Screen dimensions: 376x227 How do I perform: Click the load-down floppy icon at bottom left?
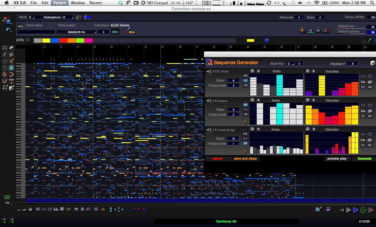[12, 221]
